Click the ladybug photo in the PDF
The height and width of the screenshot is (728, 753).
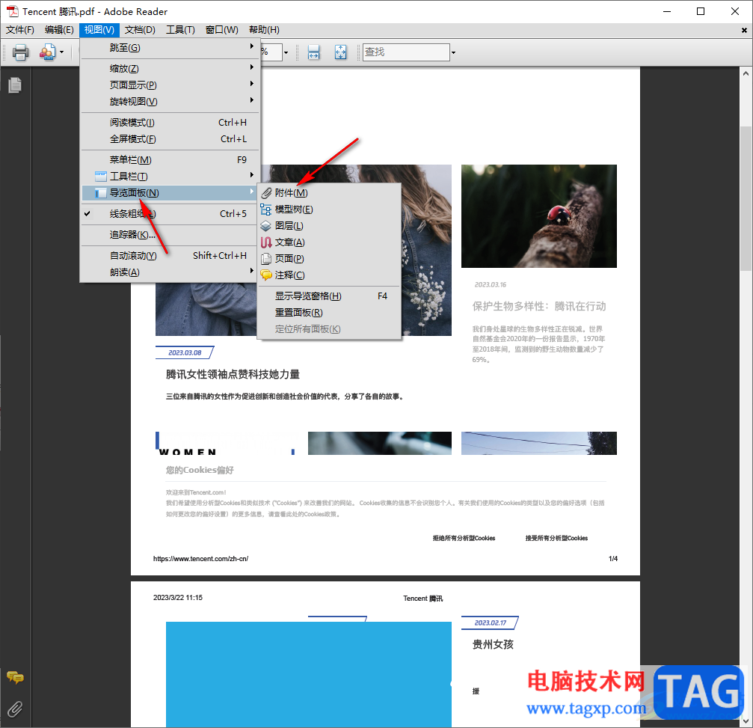(539, 216)
